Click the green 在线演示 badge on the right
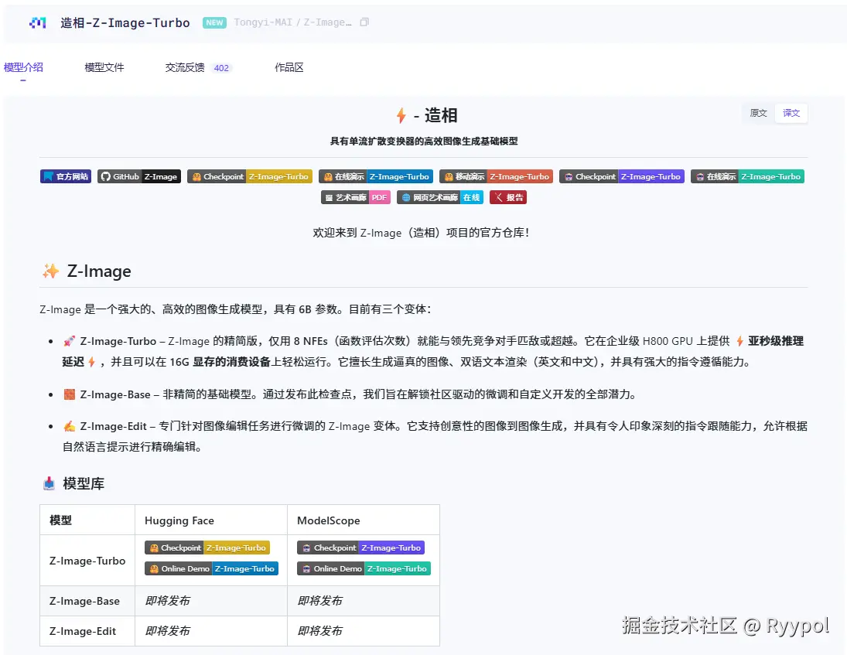 747,176
